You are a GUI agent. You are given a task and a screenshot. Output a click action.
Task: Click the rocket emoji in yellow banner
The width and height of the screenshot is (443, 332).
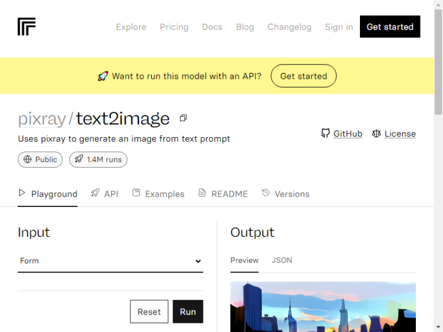103,76
